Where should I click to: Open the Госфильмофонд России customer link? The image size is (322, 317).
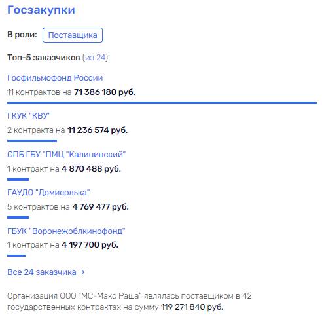(55, 78)
